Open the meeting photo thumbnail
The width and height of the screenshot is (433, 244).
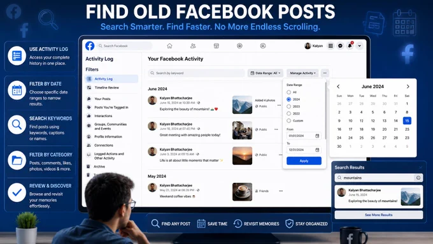pyautogui.click(x=242, y=130)
